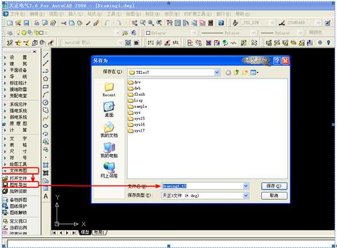Click next-layout arrow beside model tab
This screenshot has height=248, width=337.
[x=67, y=233]
